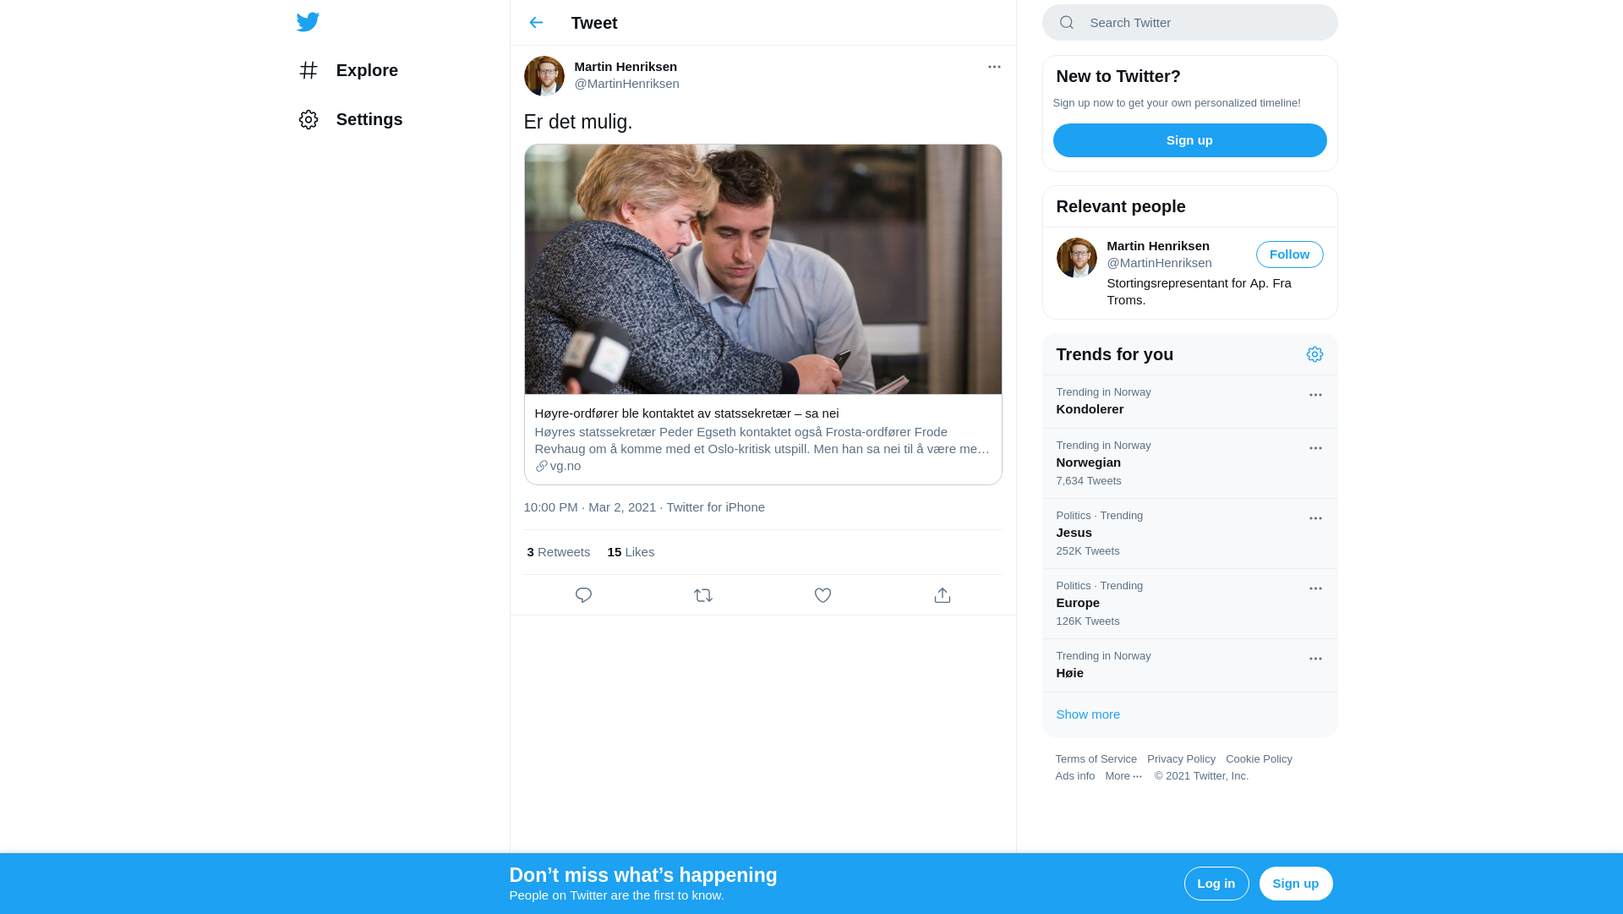Open Cookie Policy link

[x=1259, y=759]
